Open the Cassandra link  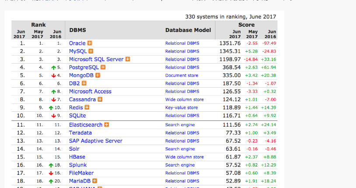point(82,99)
